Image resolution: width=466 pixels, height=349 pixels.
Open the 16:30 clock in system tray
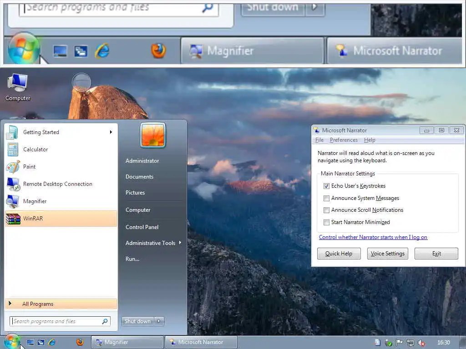click(x=444, y=343)
